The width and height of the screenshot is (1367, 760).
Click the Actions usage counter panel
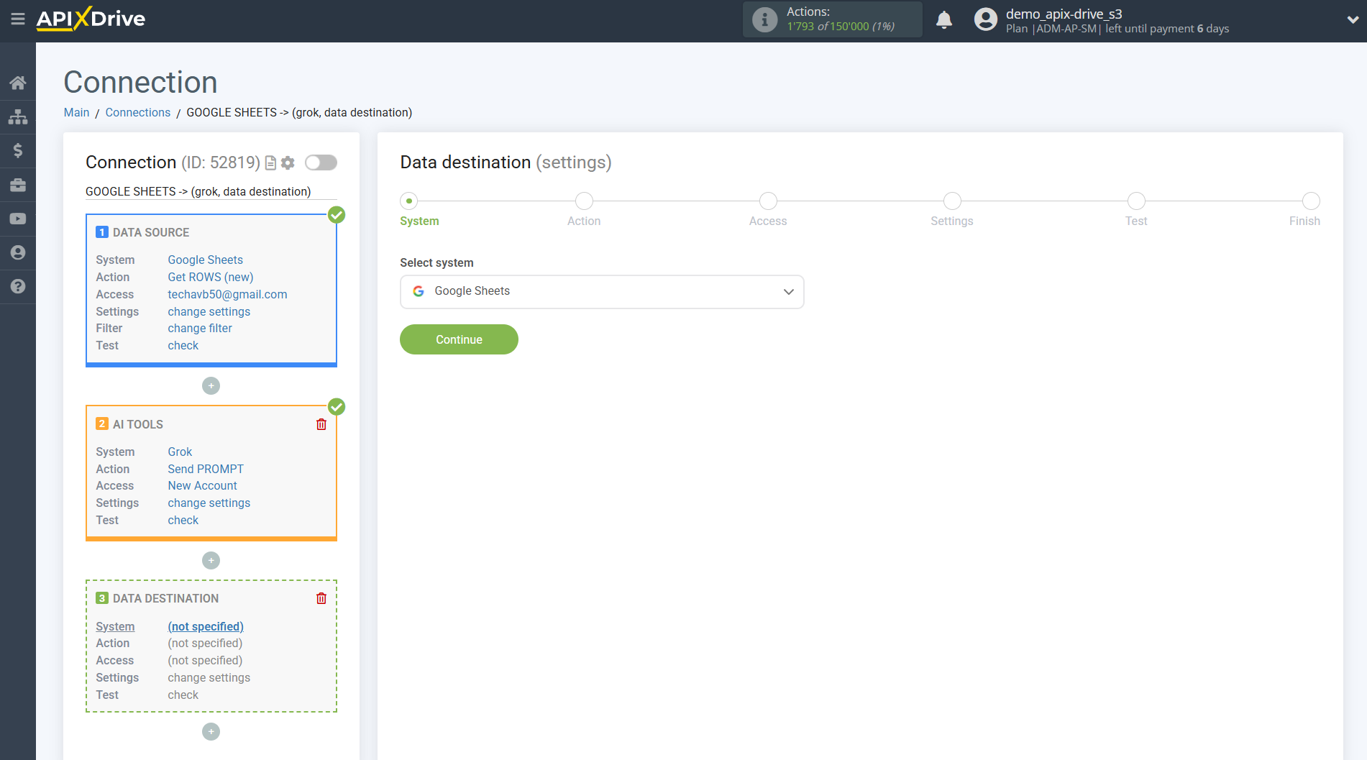click(832, 19)
